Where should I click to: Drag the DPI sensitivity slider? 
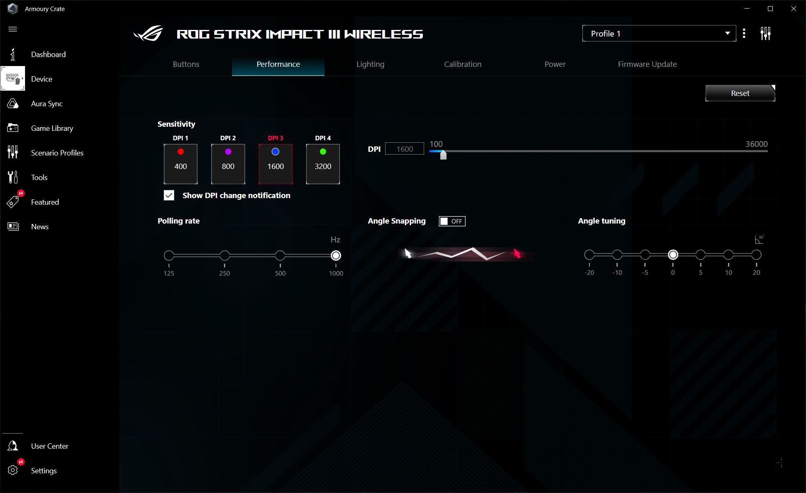[x=443, y=155]
